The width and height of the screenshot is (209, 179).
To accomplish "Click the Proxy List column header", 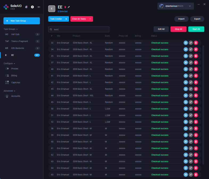I will pos(123,36).
